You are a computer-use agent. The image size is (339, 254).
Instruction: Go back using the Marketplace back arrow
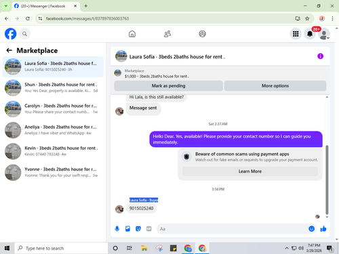pyautogui.click(x=9, y=50)
